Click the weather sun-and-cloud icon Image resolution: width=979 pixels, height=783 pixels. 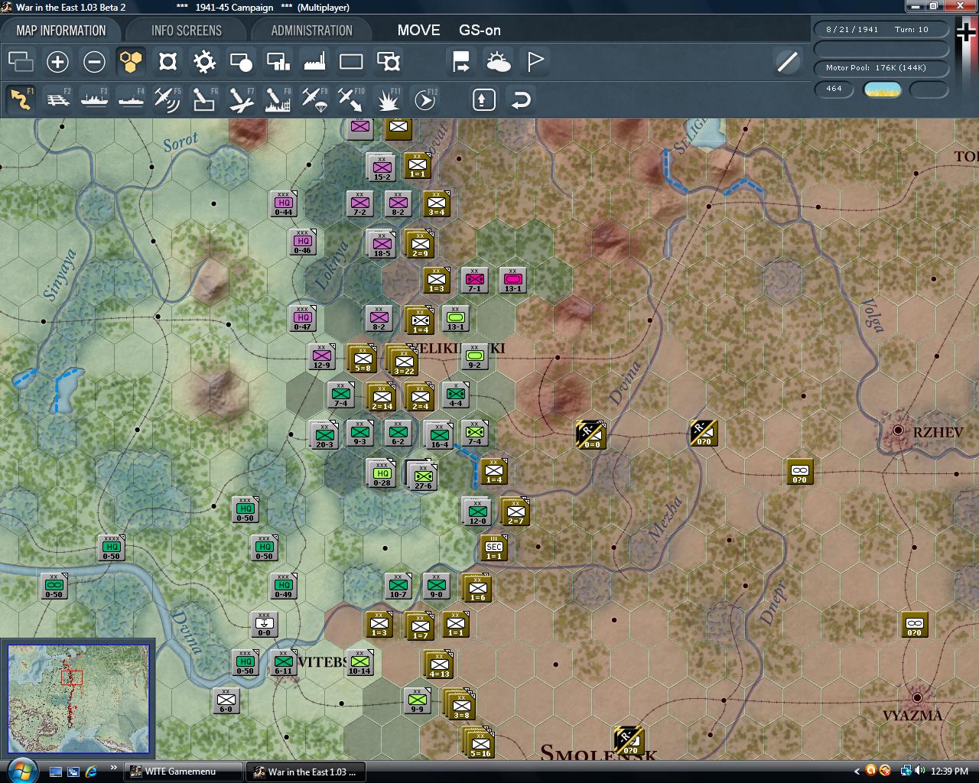[x=499, y=62]
